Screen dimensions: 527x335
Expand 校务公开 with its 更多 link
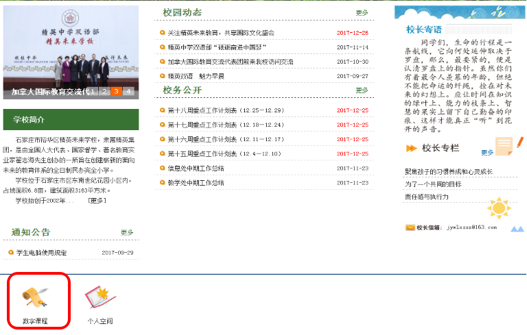[362, 90]
